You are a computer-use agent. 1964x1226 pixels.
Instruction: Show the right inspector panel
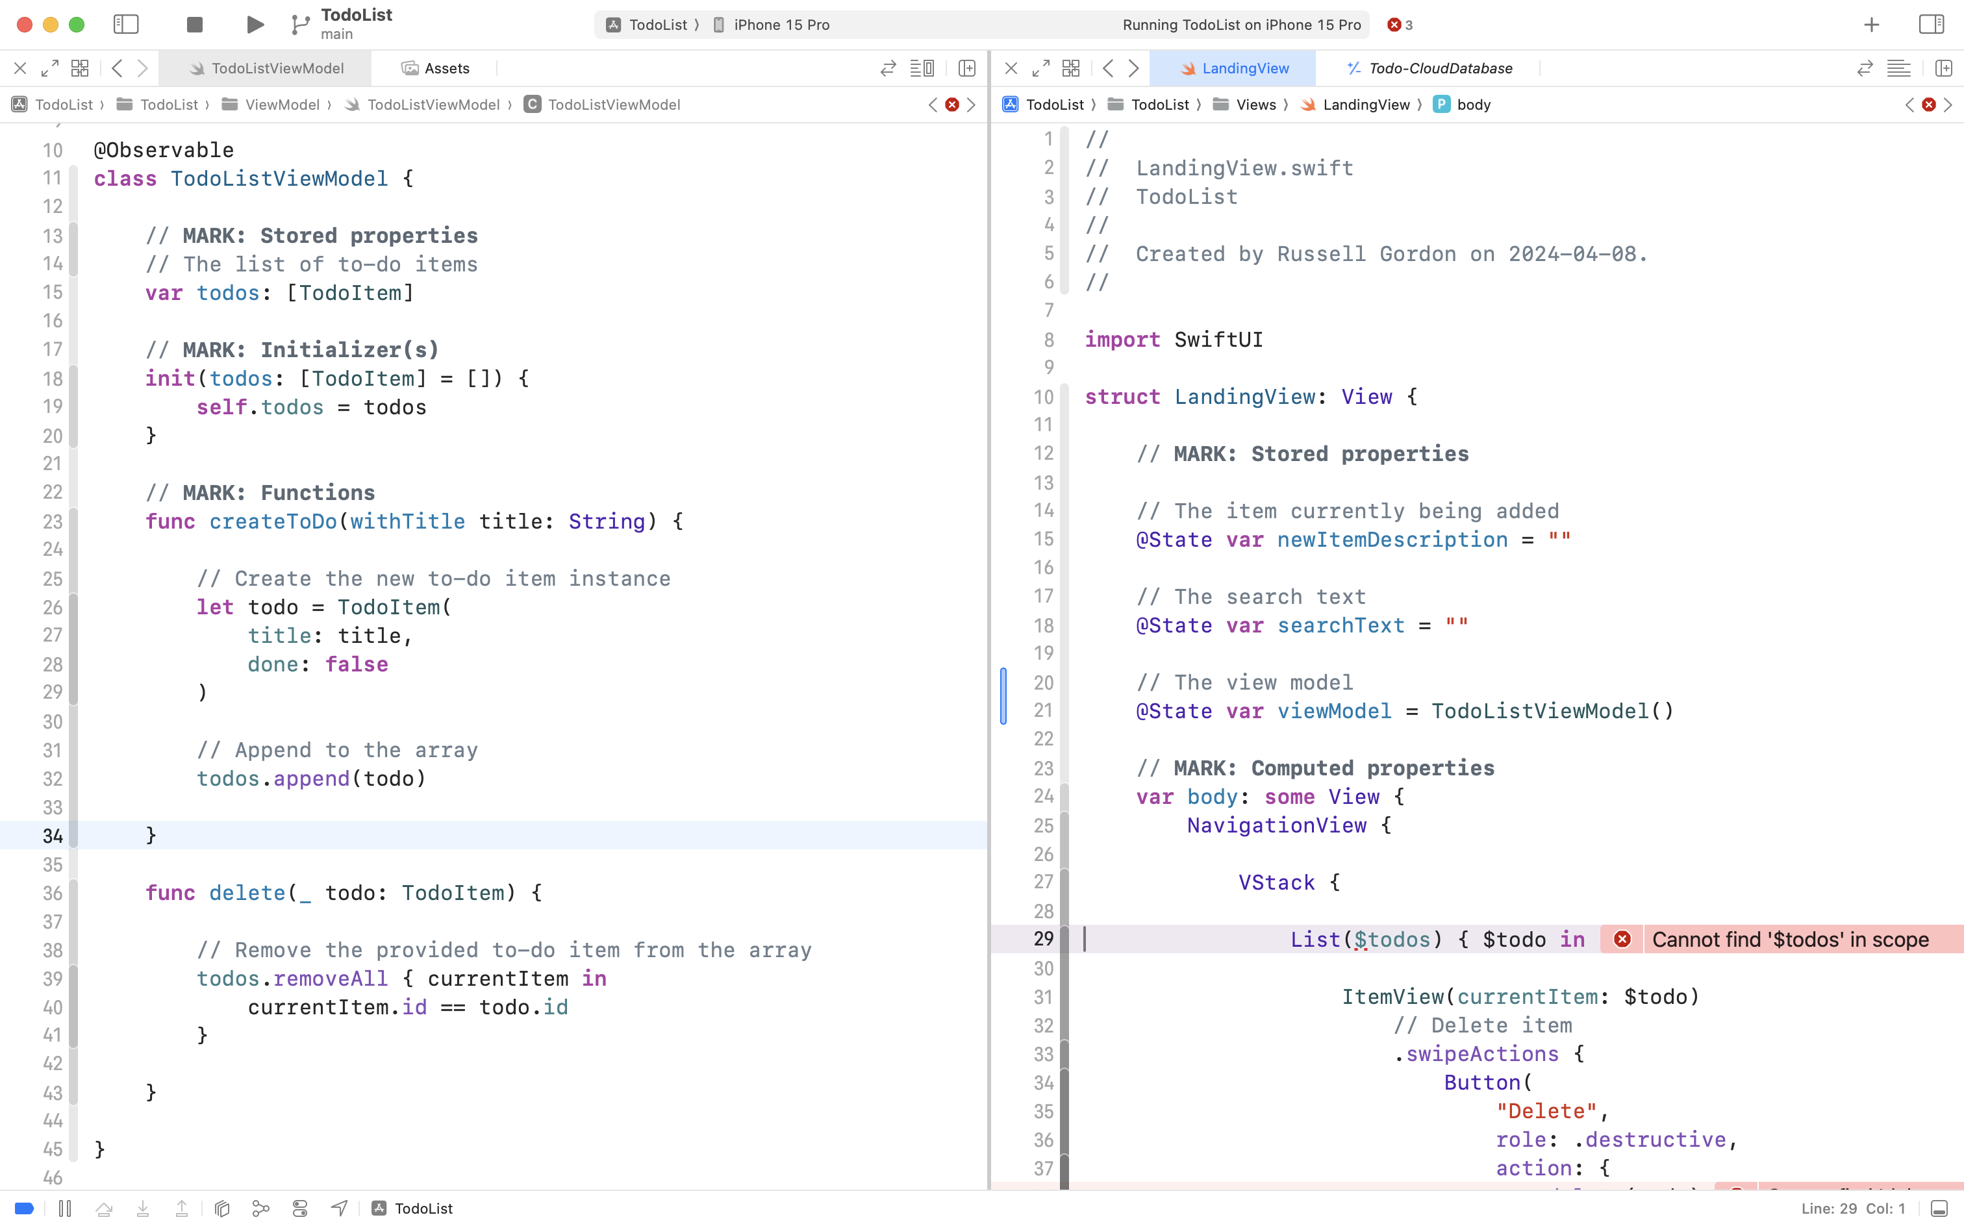coord(1931,24)
